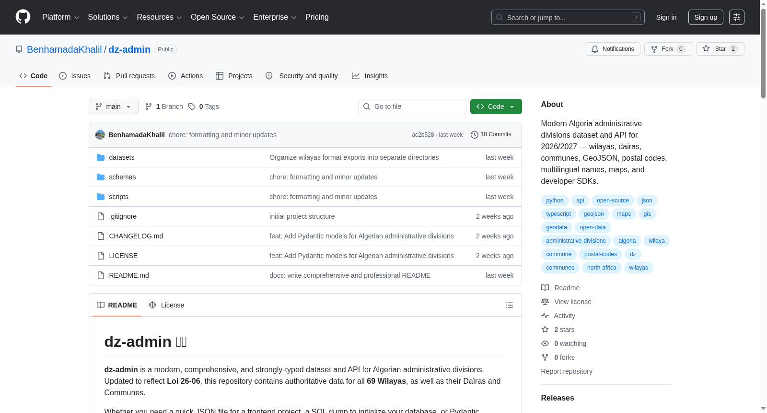Expand the Open Source menu
The image size is (767, 413).
[x=218, y=17]
